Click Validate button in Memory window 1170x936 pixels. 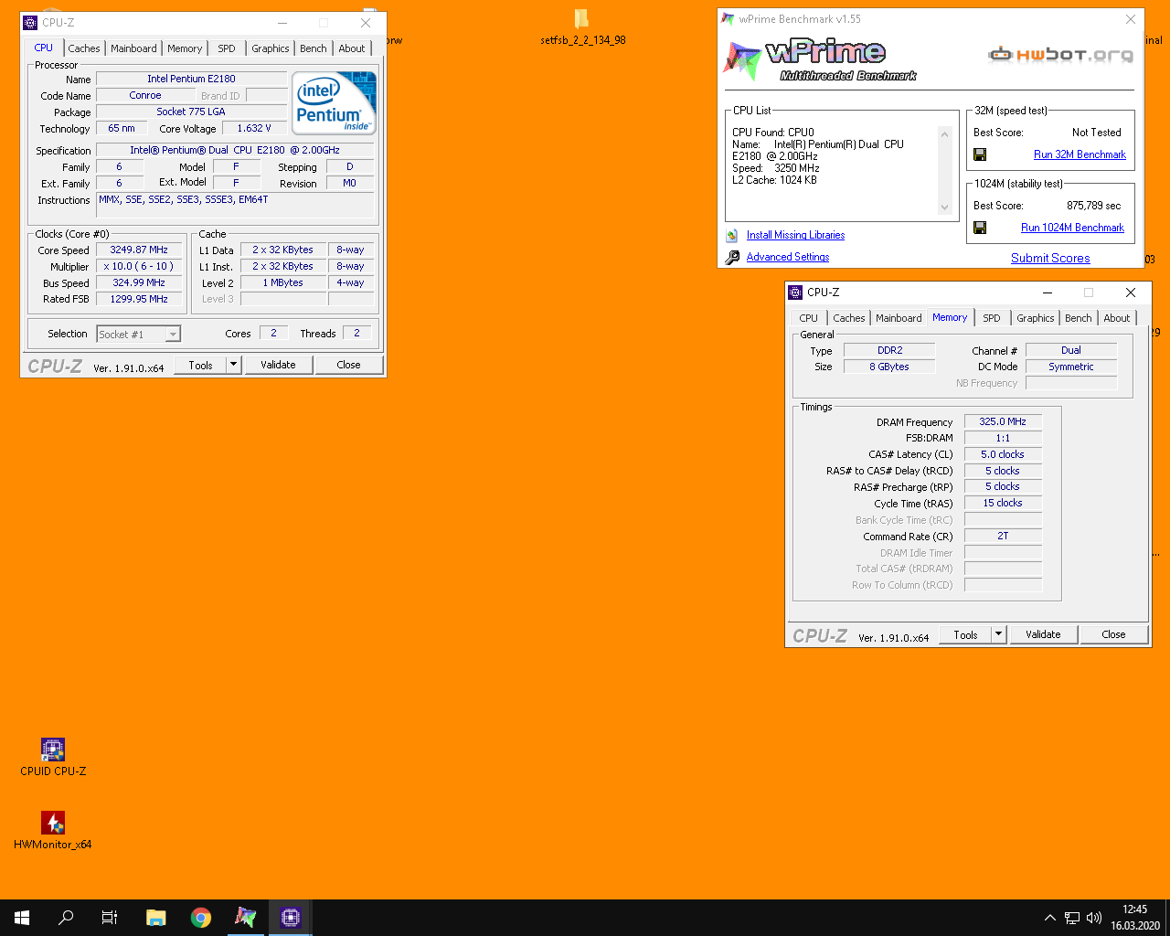click(x=1043, y=634)
